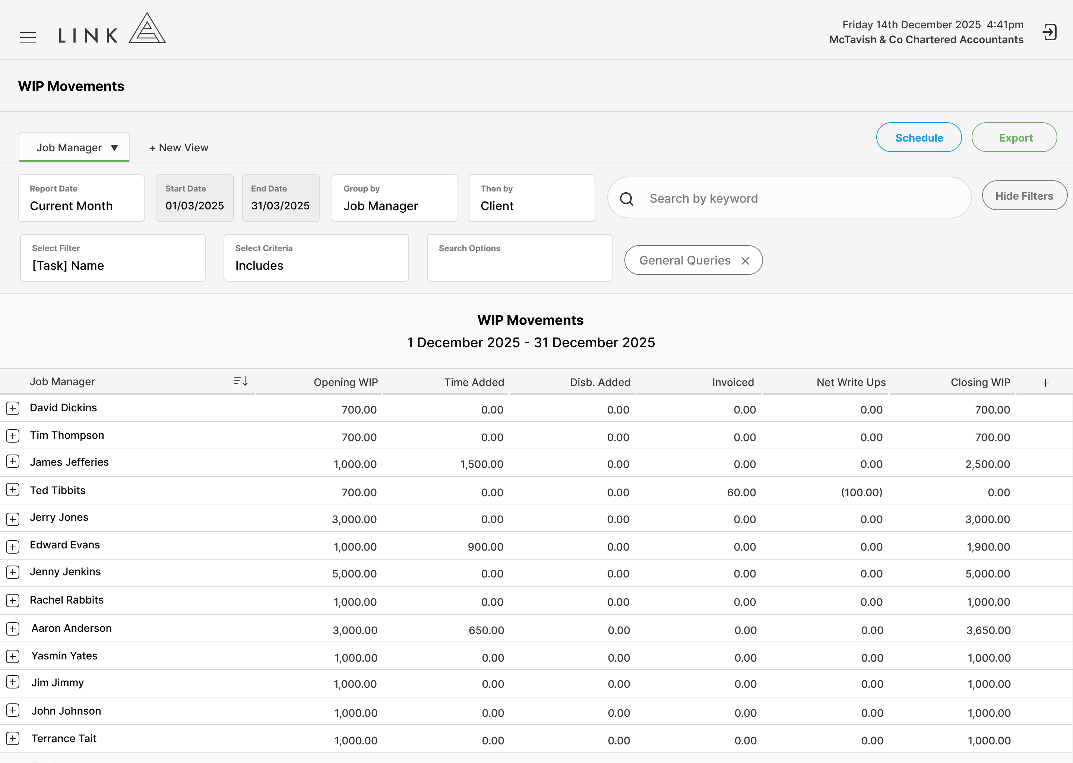Click the WIP Movements page heading

[x=71, y=86]
